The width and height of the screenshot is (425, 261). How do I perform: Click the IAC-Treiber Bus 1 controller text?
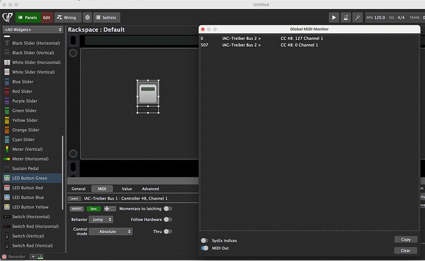pos(126,198)
